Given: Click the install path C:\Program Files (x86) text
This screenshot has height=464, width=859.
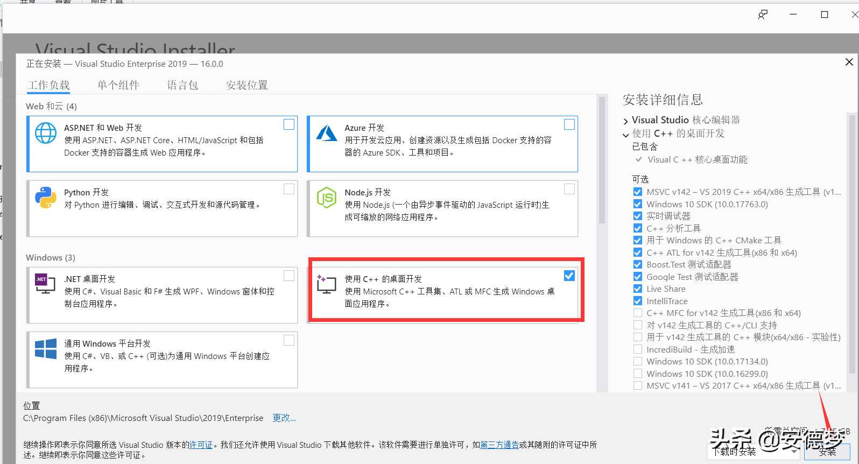Looking at the screenshot, I should pos(143,418).
